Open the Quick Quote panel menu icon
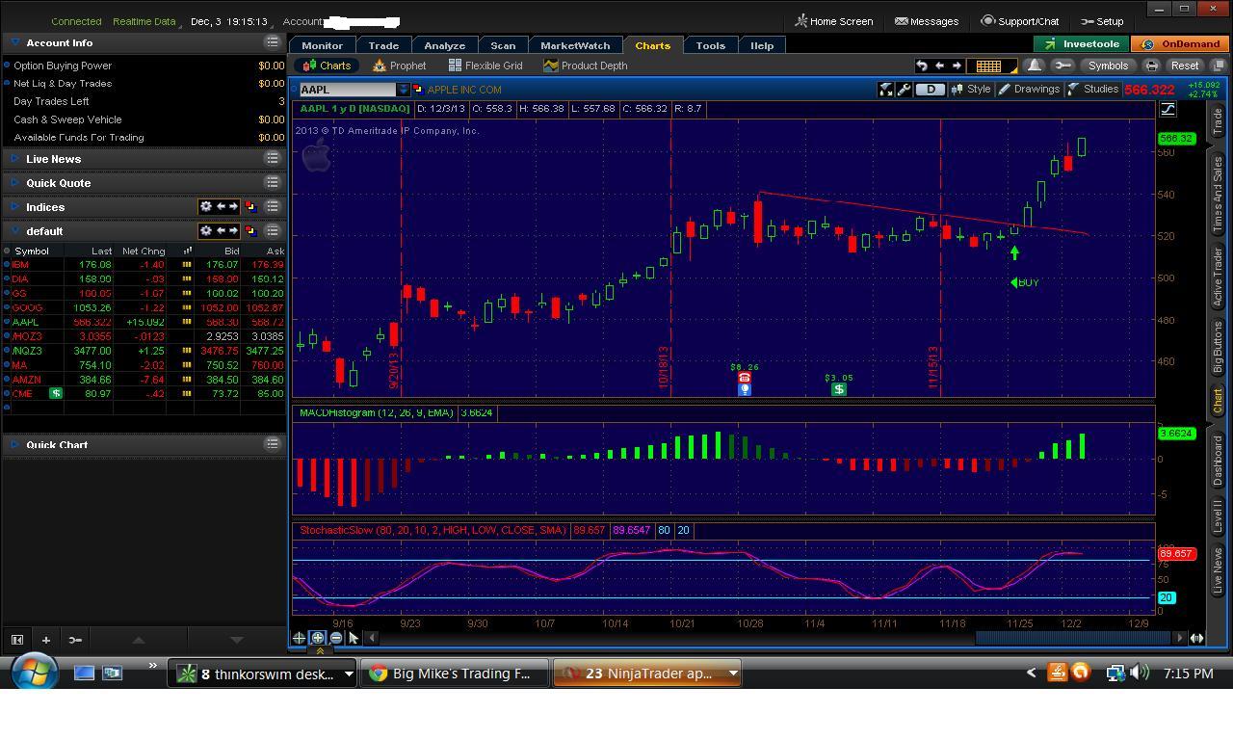The image size is (1233, 740). point(273,182)
